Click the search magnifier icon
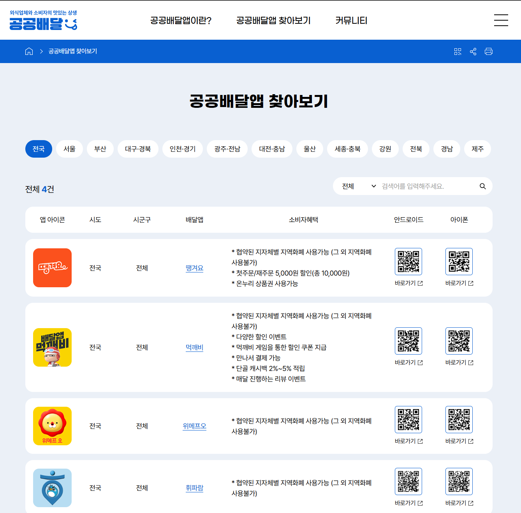521x513 pixels. 483,186
